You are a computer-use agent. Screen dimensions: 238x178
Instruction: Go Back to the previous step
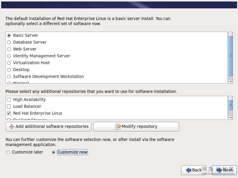(x=193, y=170)
